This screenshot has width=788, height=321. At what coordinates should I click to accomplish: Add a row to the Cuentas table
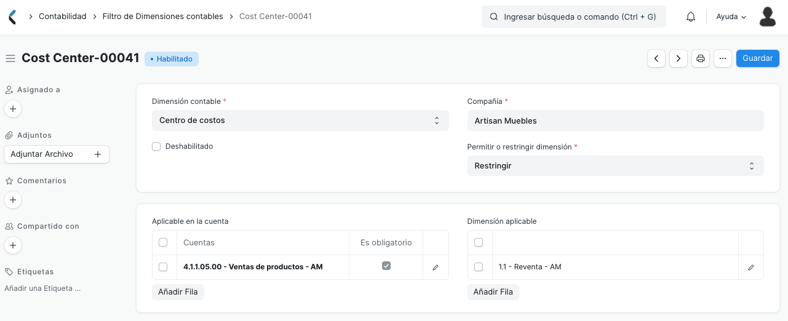(178, 292)
